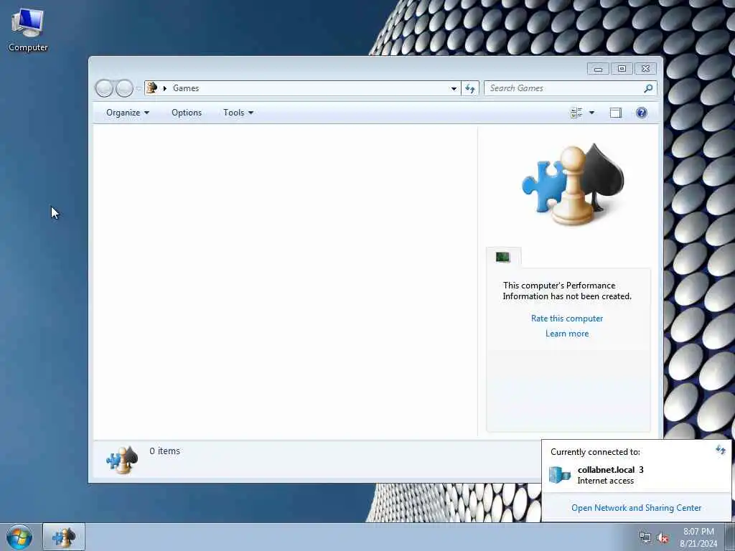Click the Games artwork in preview pane
This screenshot has height=551, width=735.
click(573, 184)
